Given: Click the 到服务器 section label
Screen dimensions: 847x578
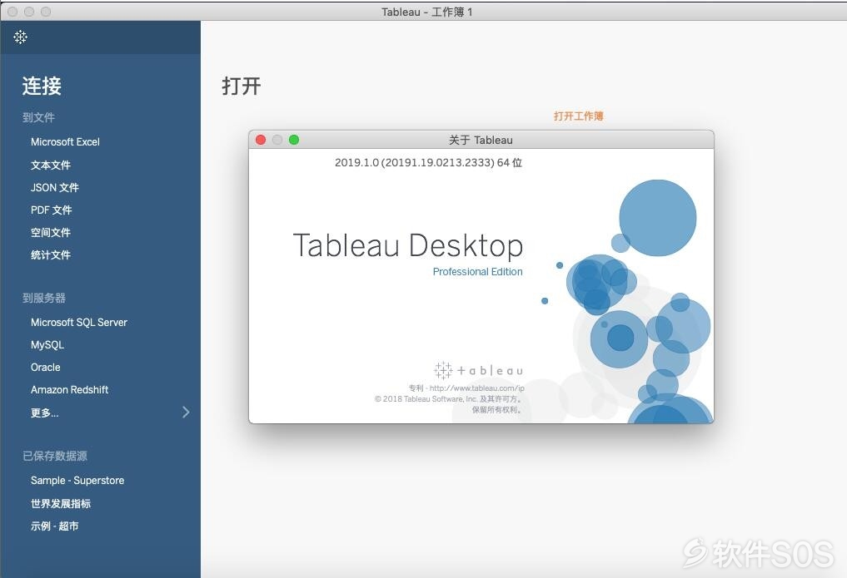Looking at the screenshot, I should point(44,299).
